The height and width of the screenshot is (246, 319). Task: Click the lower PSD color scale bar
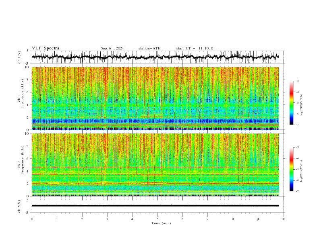291,169
